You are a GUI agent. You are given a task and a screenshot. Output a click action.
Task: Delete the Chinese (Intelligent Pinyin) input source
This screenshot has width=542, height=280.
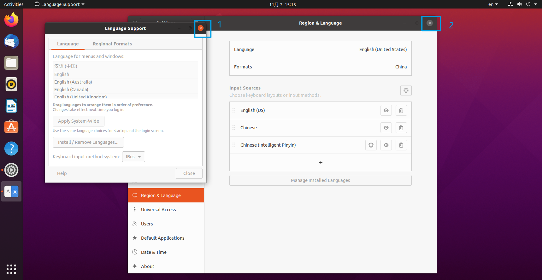pyautogui.click(x=401, y=145)
